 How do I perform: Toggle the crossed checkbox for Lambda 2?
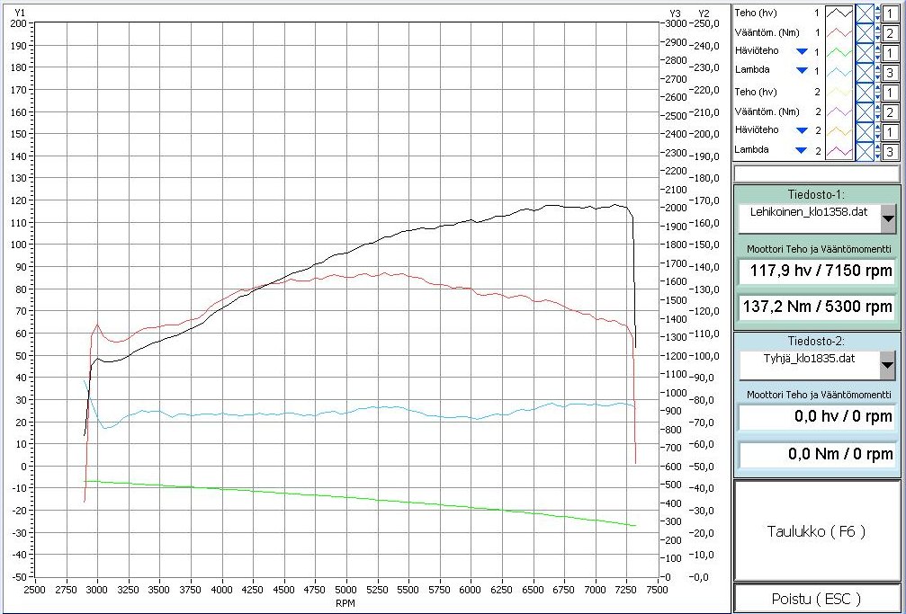point(865,151)
